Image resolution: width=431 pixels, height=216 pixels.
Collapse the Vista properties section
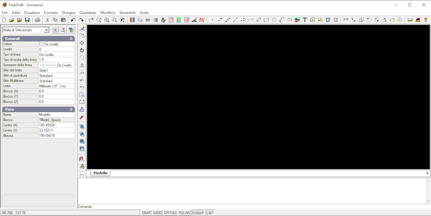coord(71,109)
